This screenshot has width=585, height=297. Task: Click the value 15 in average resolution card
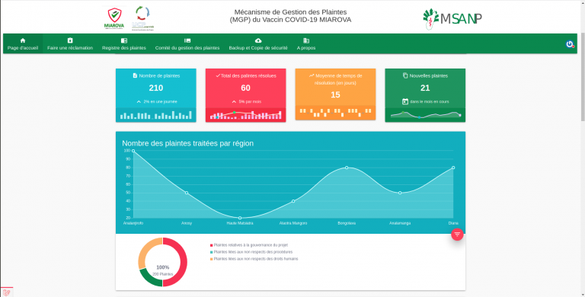(335, 94)
